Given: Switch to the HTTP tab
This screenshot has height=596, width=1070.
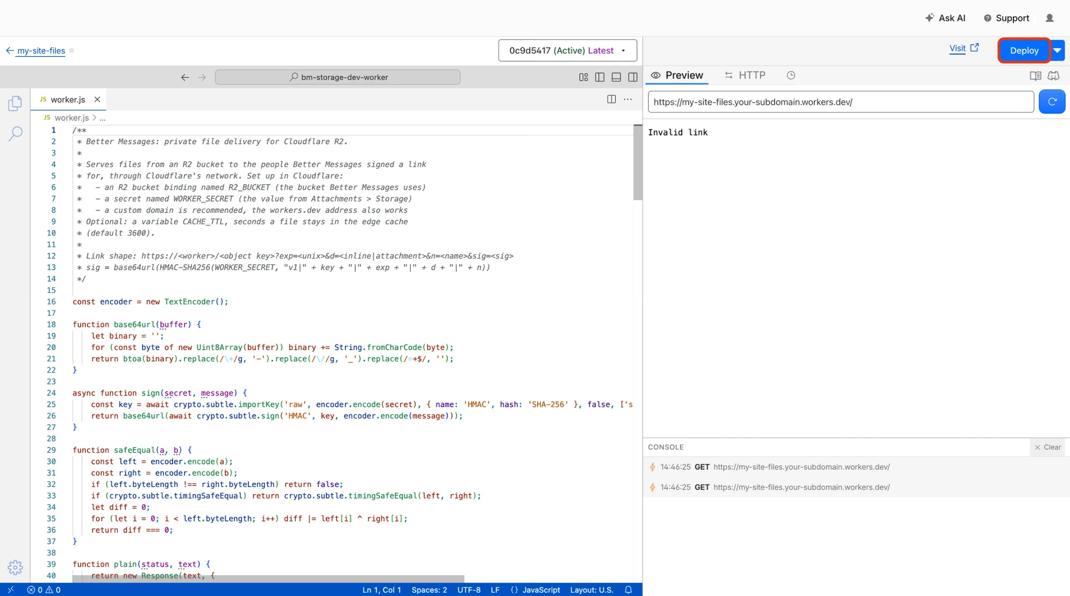Looking at the screenshot, I should click(x=745, y=75).
